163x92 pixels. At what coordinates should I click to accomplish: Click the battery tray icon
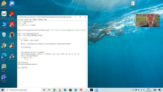point(139,90)
